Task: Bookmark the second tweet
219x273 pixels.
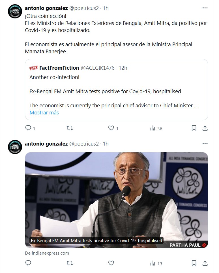Action: tap(194, 263)
